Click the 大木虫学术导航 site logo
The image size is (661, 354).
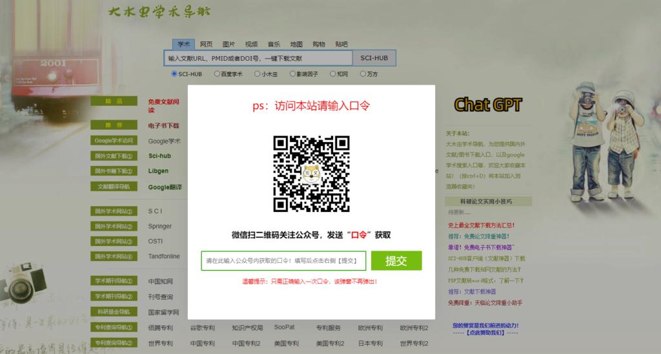159,12
